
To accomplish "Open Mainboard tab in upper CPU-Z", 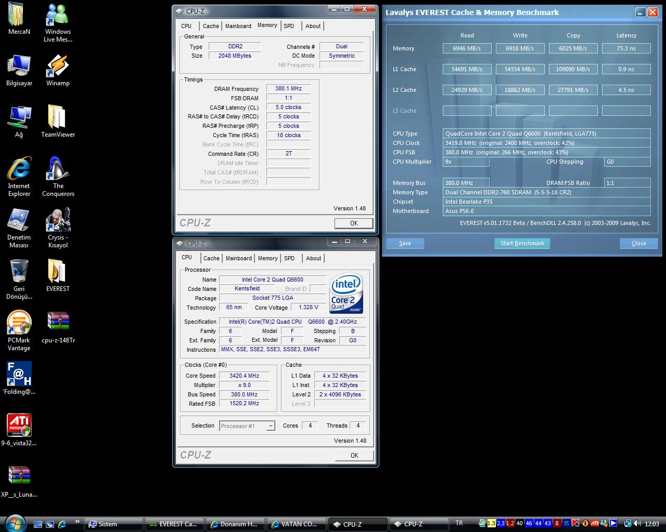I will pyautogui.click(x=238, y=26).
